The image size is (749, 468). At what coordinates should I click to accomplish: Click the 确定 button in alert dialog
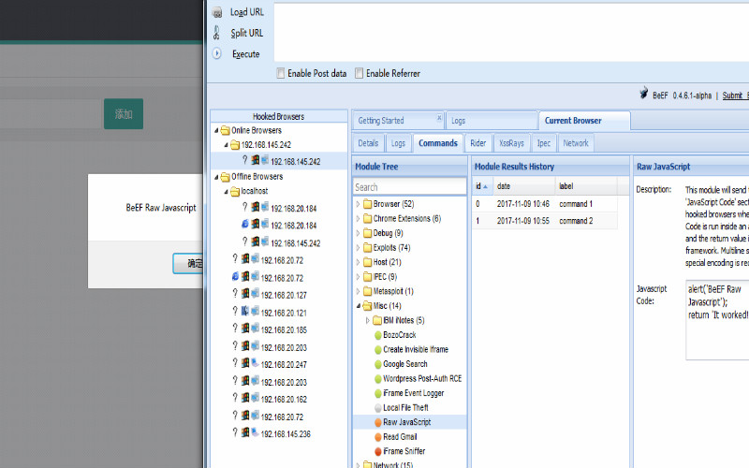click(x=188, y=263)
